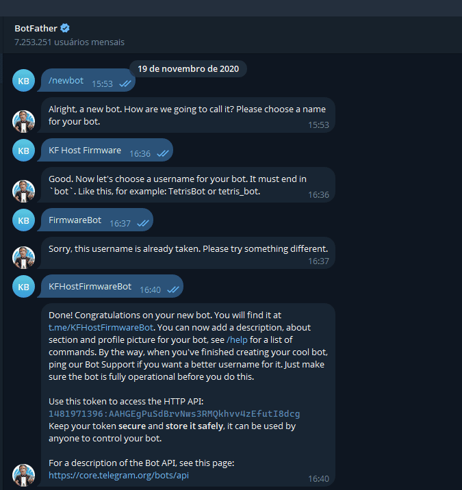The height and width of the screenshot is (490, 462).
Task: Click the /help command link
Action: (237, 339)
